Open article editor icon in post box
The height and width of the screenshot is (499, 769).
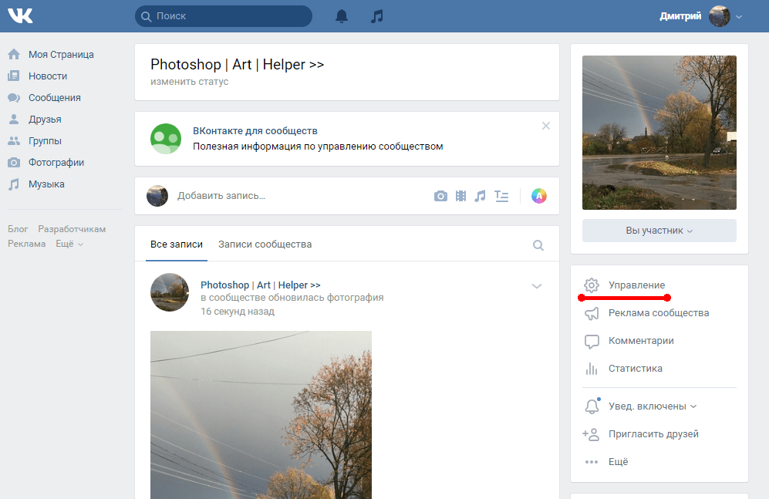point(501,196)
